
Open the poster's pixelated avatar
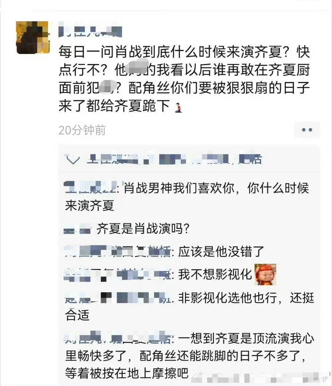pyautogui.click(x=32, y=38)
